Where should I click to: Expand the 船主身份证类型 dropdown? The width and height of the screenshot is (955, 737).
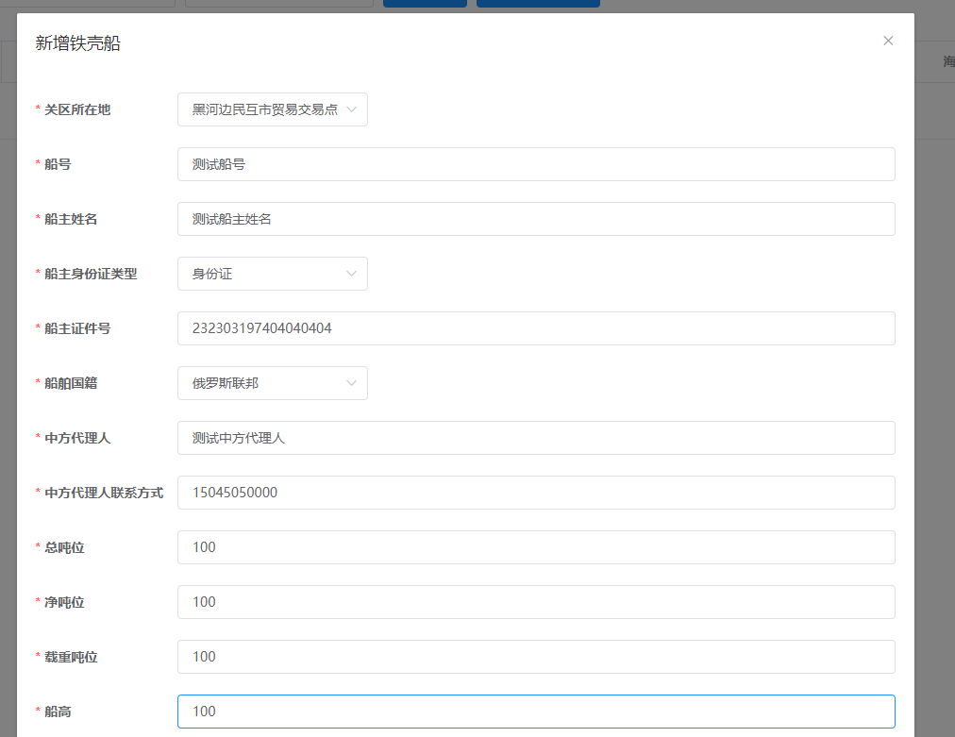coord(264,274)
